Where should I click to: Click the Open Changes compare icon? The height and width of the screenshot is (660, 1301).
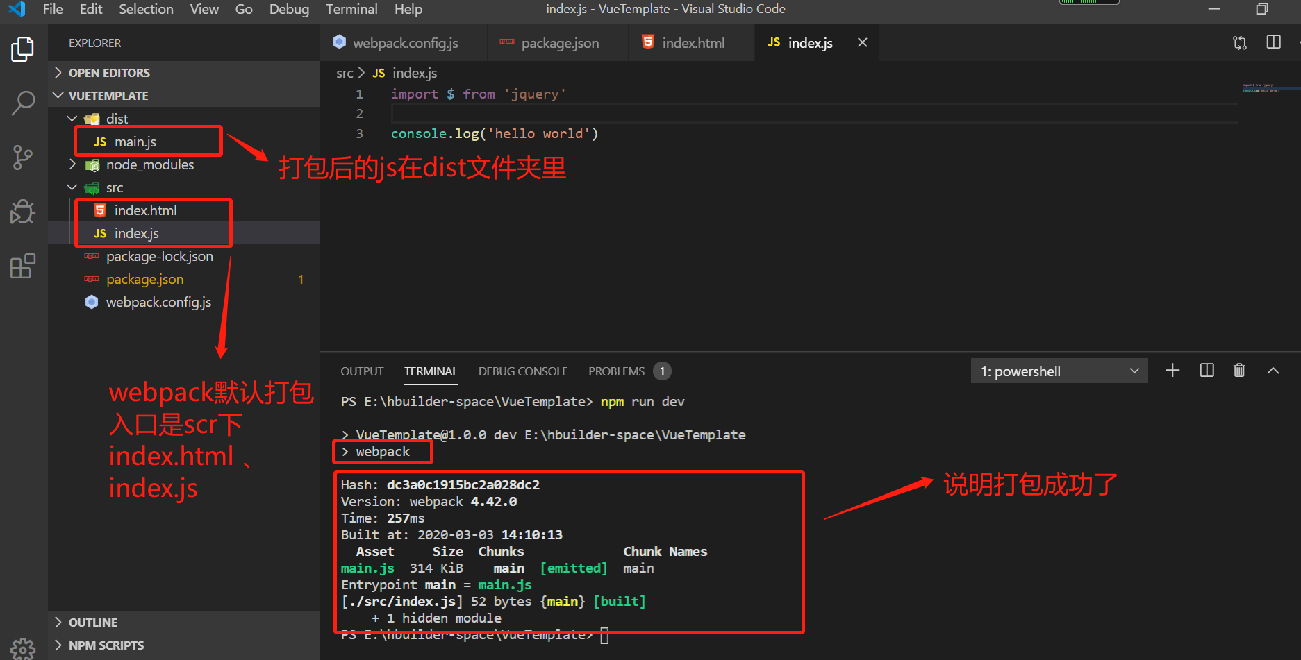tap(1240, 42)
